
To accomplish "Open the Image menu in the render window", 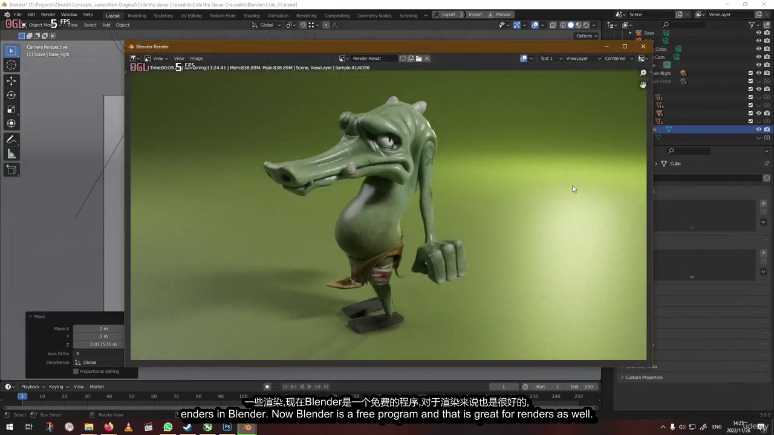I will point(197,59).
